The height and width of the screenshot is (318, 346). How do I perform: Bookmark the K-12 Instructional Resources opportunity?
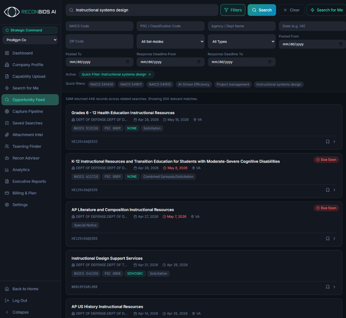tap(328, 190)
